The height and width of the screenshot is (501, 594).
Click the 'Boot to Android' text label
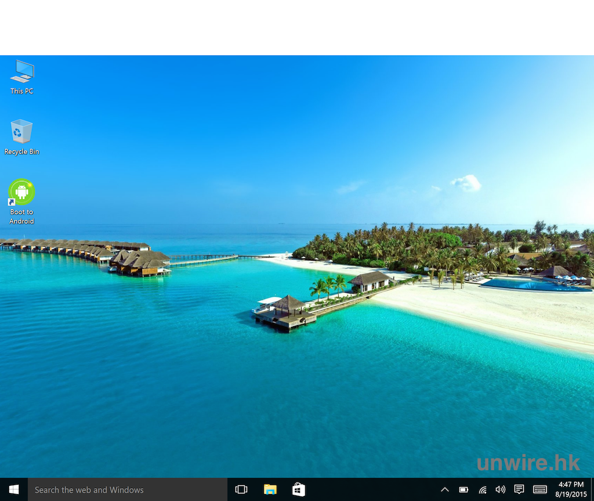point(22,217)
